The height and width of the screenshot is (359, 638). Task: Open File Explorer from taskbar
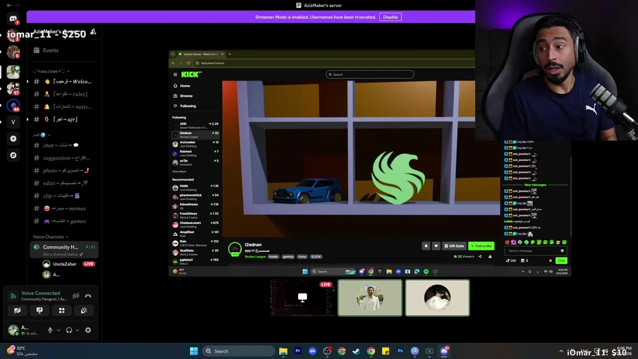(x=283, y=351)
